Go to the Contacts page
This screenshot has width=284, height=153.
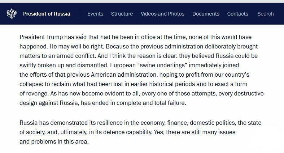coord(237,14)
